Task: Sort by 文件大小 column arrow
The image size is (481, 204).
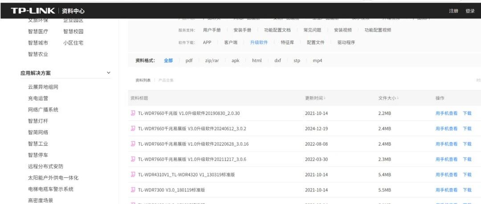Action: [398, 98]
